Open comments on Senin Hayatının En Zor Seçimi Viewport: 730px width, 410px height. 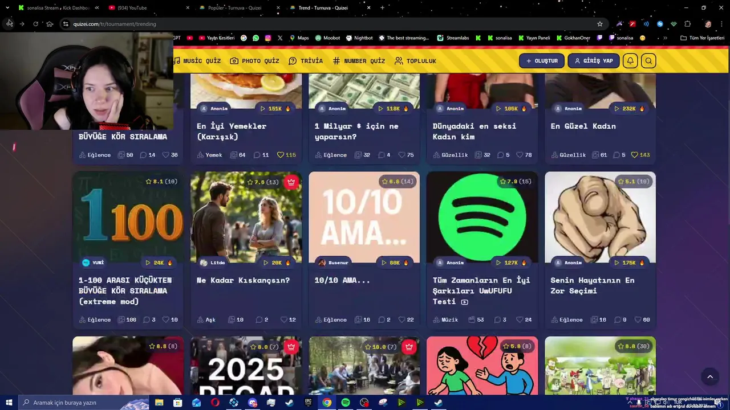click(620, 320)
